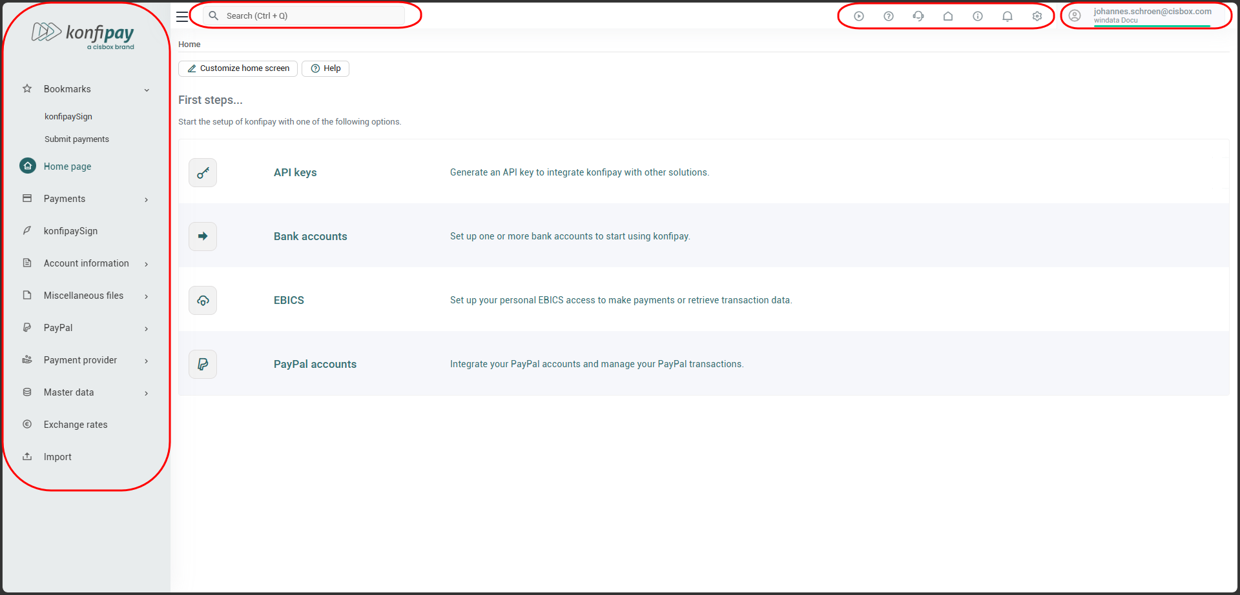
Task: Open the notifications bell icon
Action: pos(1008,16)
